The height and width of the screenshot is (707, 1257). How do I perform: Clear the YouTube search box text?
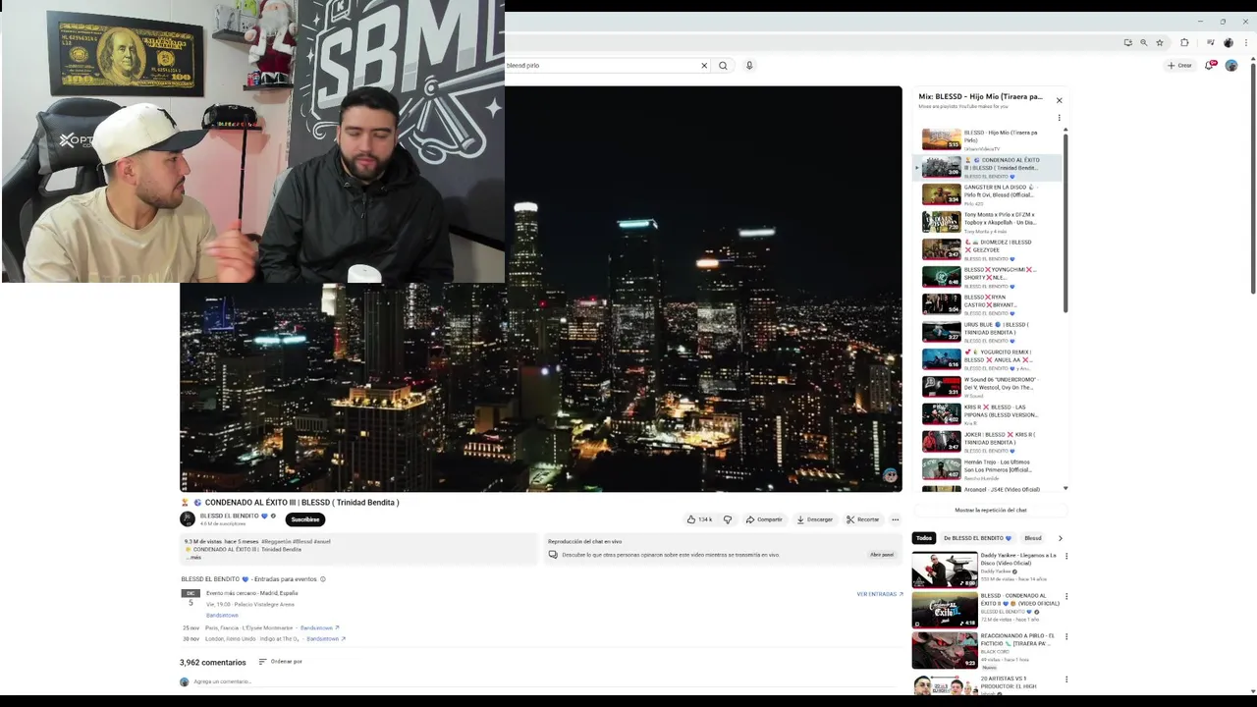(x=704, y=66)
